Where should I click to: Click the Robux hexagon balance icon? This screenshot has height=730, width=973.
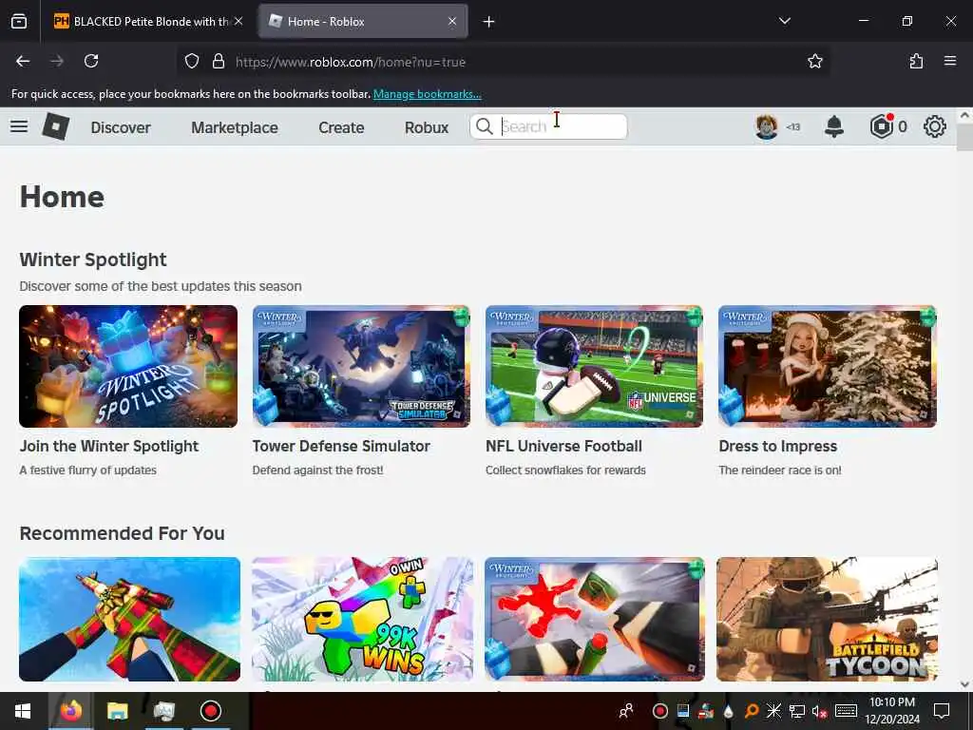881,126
